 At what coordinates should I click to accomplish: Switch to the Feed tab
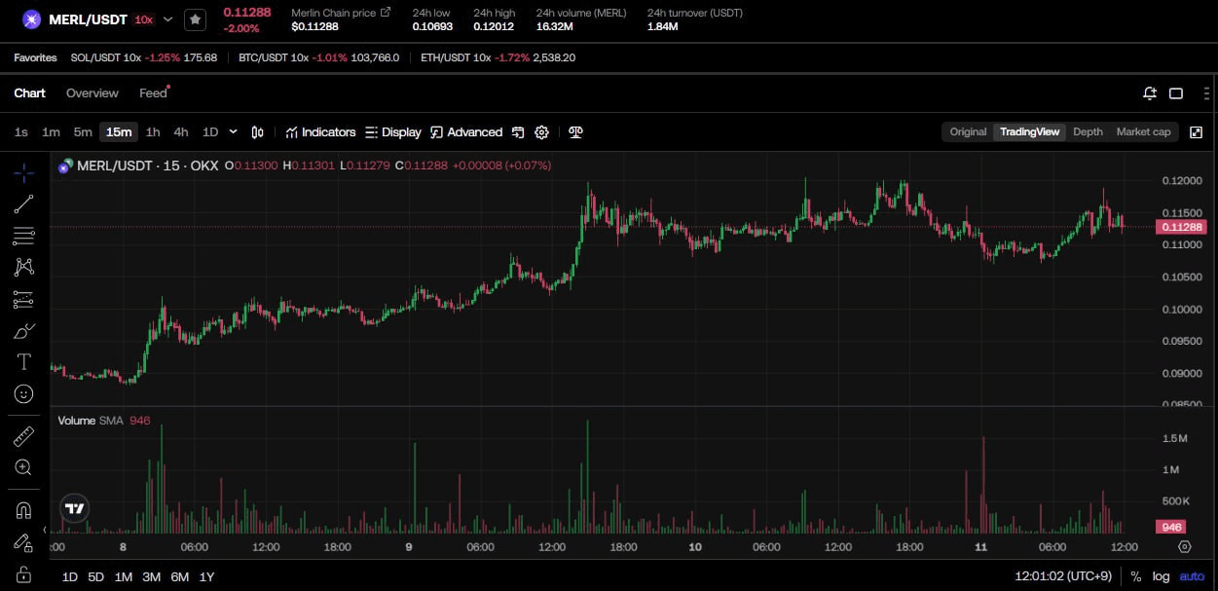[x=153, y=93]
